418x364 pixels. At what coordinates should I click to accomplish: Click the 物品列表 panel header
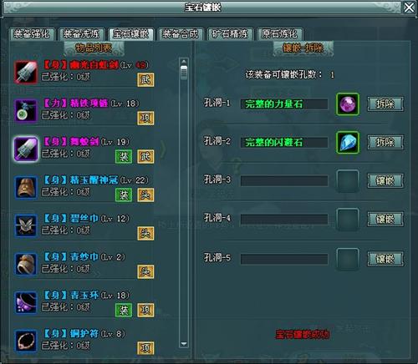[x=94, y=48]
